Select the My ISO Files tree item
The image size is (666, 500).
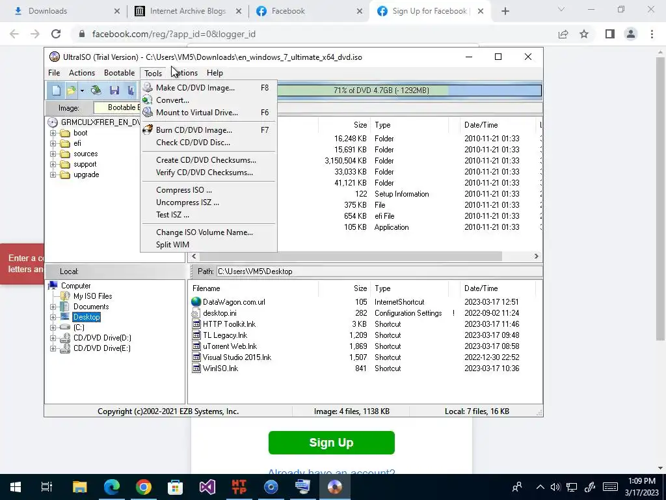point(92,296)
